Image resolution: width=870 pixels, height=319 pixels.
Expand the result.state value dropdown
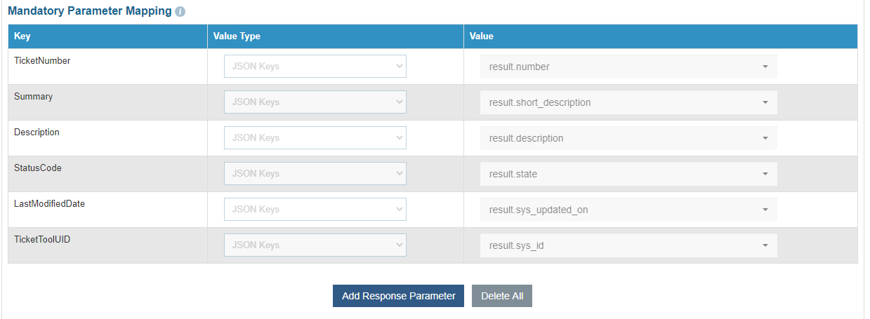[628, 174]
